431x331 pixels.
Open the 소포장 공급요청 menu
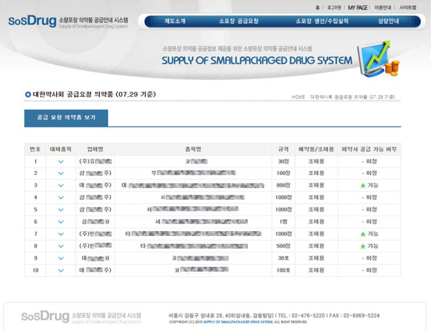(239, 21)
